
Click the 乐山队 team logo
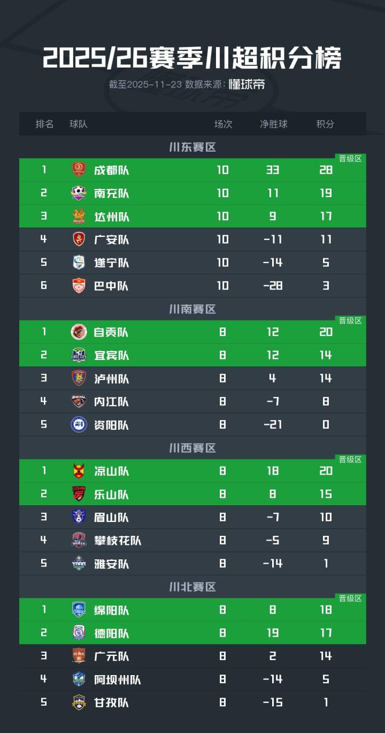[79, 494]
